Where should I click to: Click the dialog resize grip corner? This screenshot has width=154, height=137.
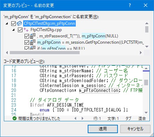tap(152, 135)
